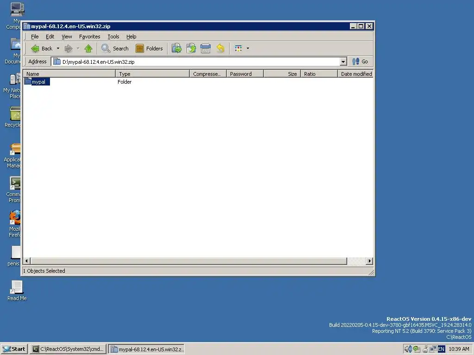
Task: Select the Applications Manager desktop icon
Action: pyautogui.click(x=12, y=155)
